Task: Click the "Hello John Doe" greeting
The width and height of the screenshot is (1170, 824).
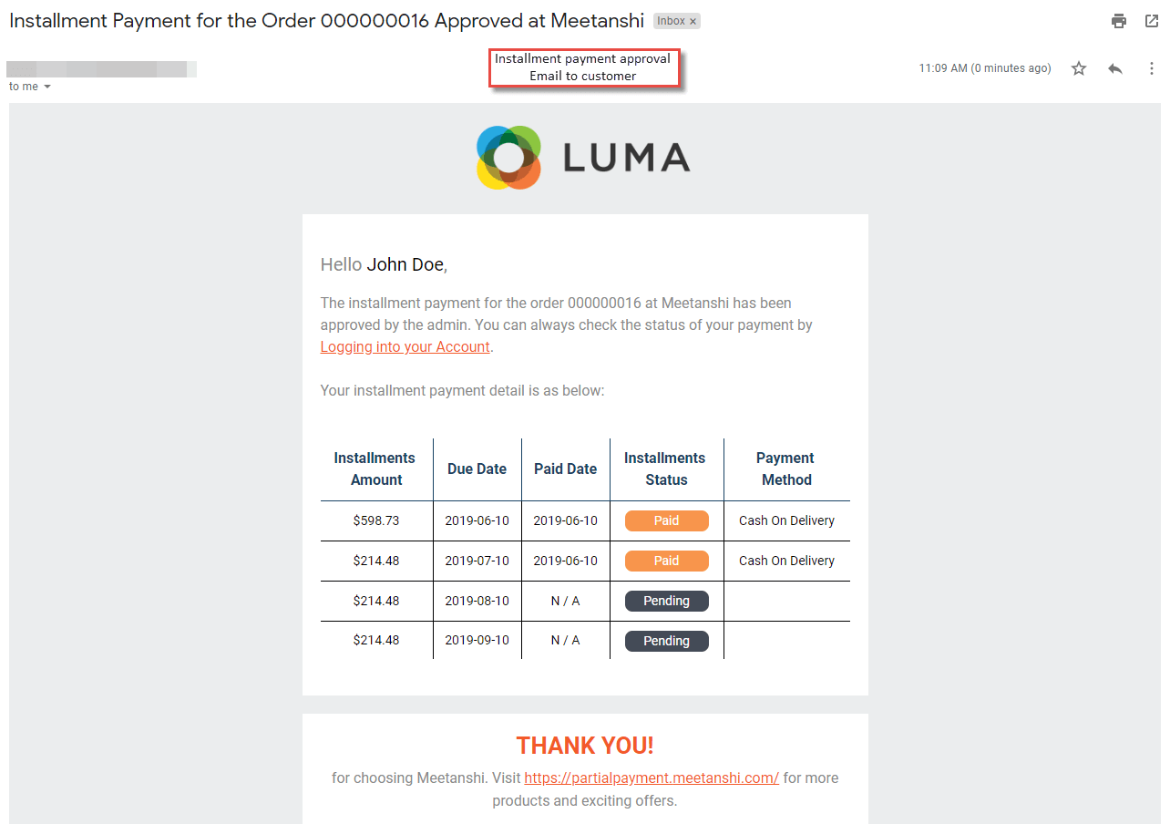Action: pyautogui.click(x=385, y=265)
